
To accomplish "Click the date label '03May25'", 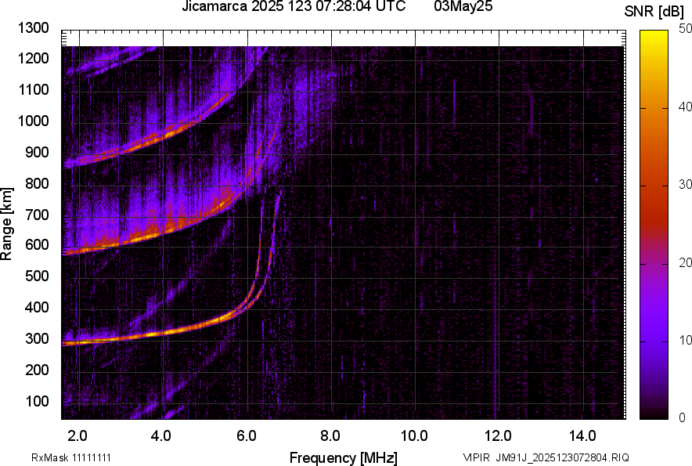I will point(463,5).
